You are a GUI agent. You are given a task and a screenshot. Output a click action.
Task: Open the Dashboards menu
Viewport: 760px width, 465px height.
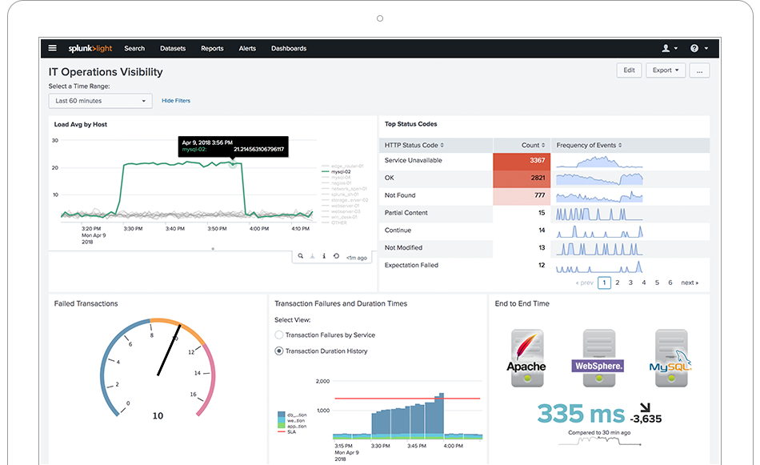(x=289, y=49)
